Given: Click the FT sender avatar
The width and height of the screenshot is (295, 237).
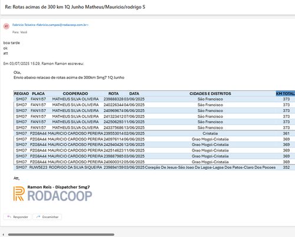Looking at the screenshot, I should tap(6, 26).
